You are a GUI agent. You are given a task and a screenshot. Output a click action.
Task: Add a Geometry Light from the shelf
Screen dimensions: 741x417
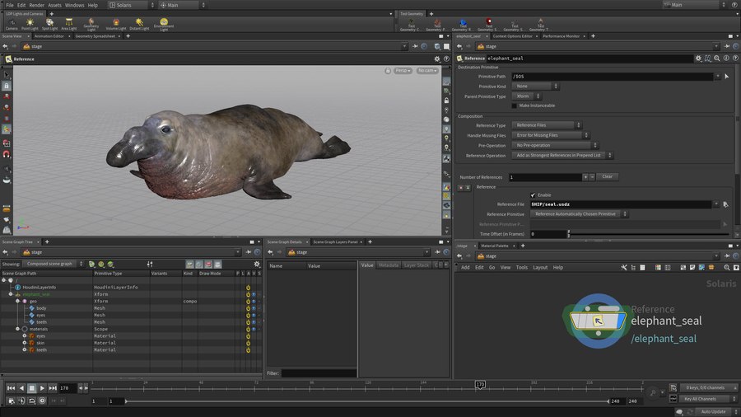pyautogui.click(x=91, y=25)
